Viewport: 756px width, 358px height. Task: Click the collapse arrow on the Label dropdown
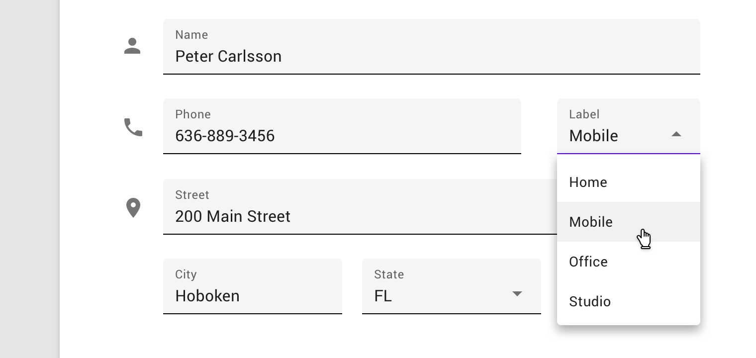[676, 134]
